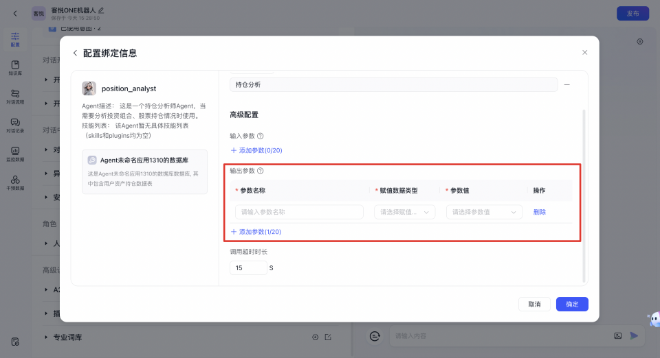
Task: Open 对话记录 in the sidebar
Action: click(15, 126)
